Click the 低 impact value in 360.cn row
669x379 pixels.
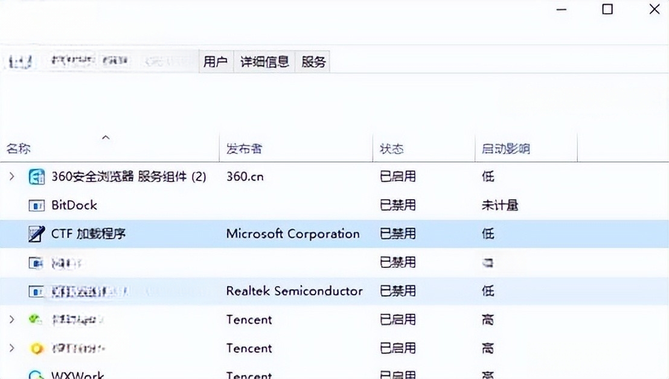pyautogui.click(x=488, y=176)
